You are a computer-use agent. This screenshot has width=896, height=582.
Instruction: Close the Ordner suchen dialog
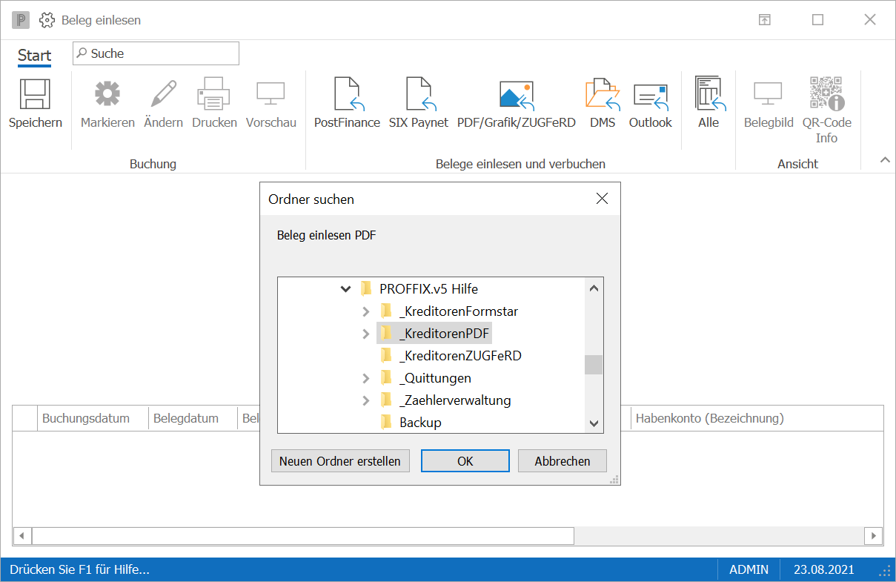tap(602, 199)
